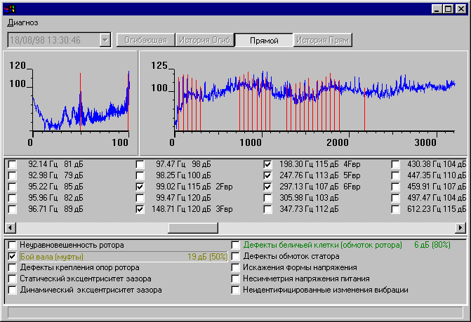Image resolution: width=471 pixels, height=322 pixels.
Task: Check the 92.14 Гц 81 дБ checkbox
Action: tap(13, 164)
